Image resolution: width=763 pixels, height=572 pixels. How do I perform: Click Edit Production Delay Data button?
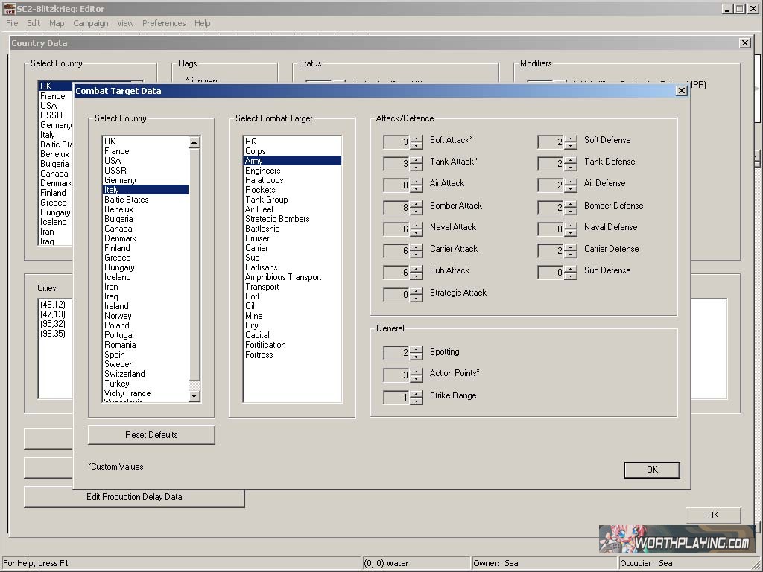pos(134,497)
